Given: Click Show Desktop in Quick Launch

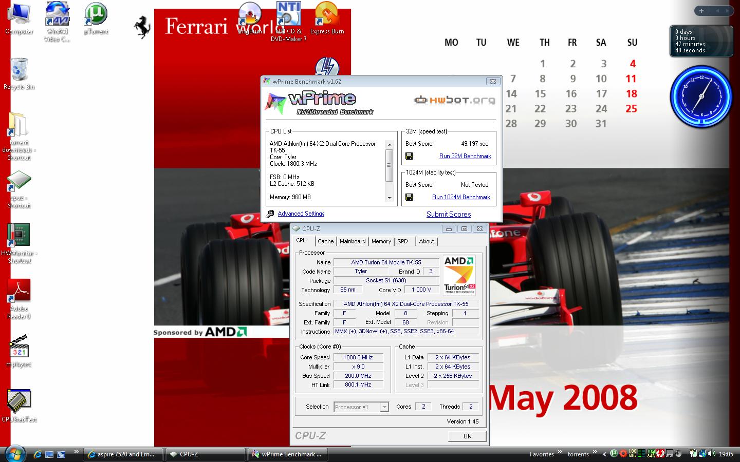Looking at the screenshot, I should click(49, 454).
